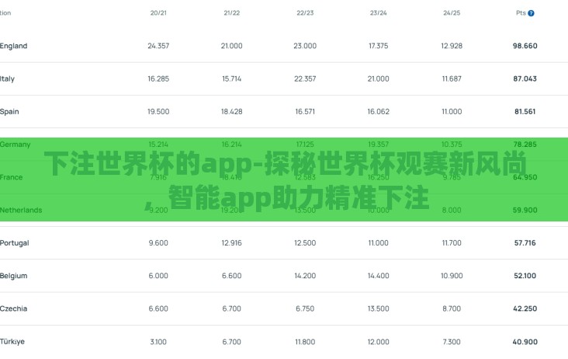Screen dimensions: 568x359
Task: Sort by the 21/22 season column header
Action: pyautogui.click(x=231, y=13)
